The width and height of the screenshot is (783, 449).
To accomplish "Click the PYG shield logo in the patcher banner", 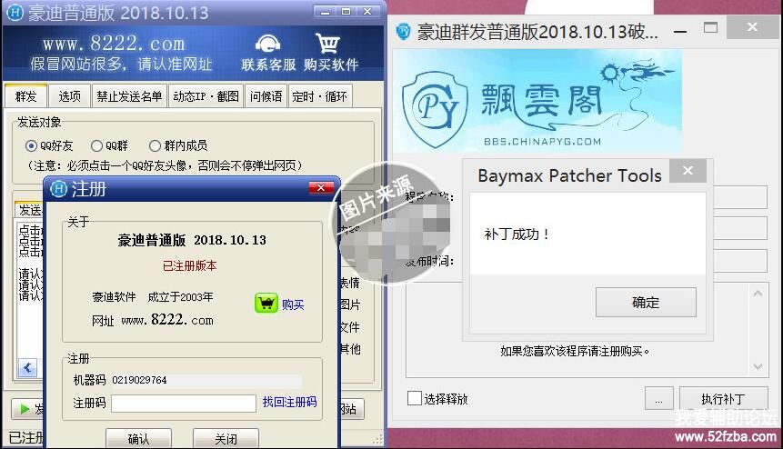I will (x=436, y=109).
